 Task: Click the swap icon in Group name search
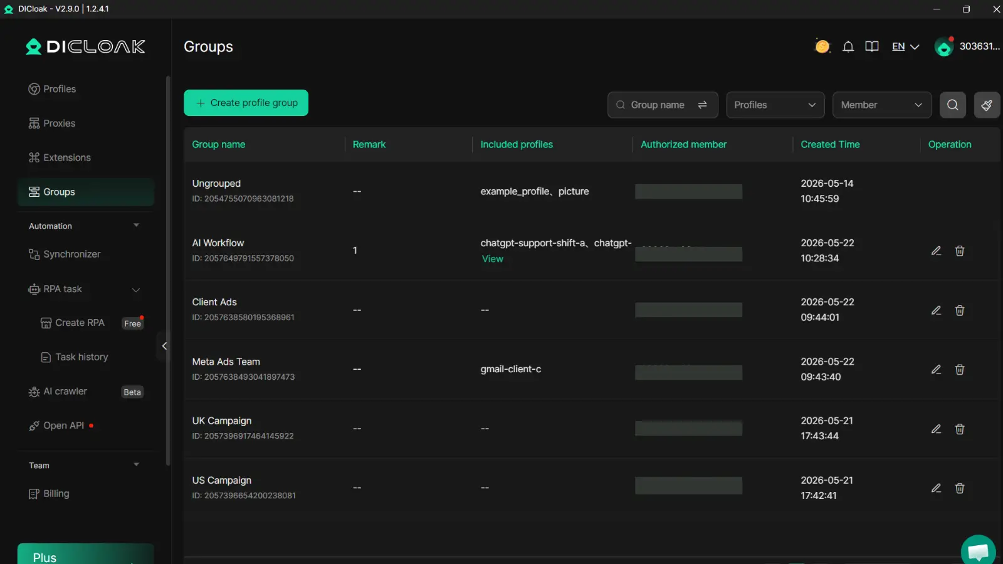[702, 105]
